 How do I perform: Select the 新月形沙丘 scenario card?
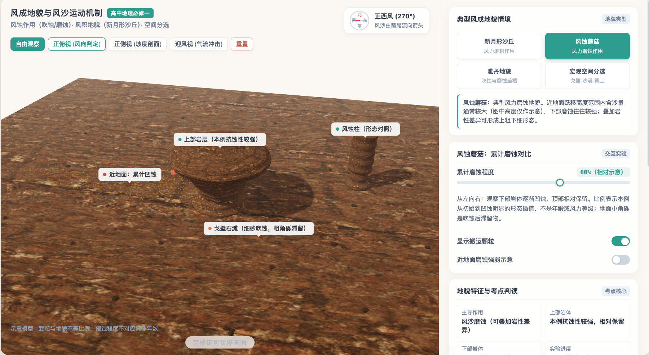(x=499, y=46)
